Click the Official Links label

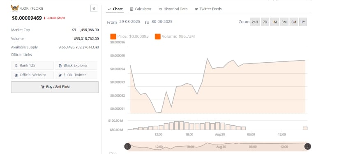(21, 55)
